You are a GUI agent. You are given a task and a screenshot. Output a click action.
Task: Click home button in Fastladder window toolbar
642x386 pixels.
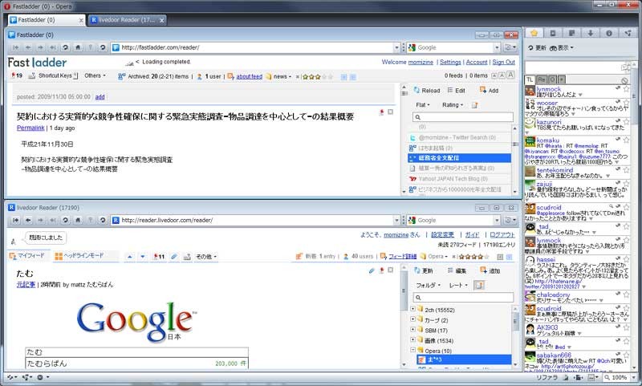coord(78,47)
